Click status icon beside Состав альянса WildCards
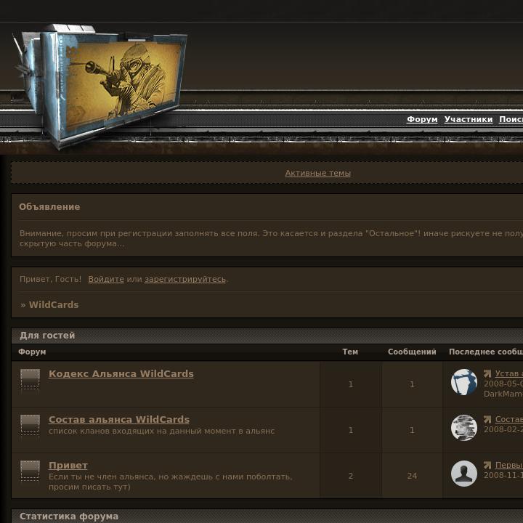The height and width of the screenshot is (523, 523). [x=30, y=425]
